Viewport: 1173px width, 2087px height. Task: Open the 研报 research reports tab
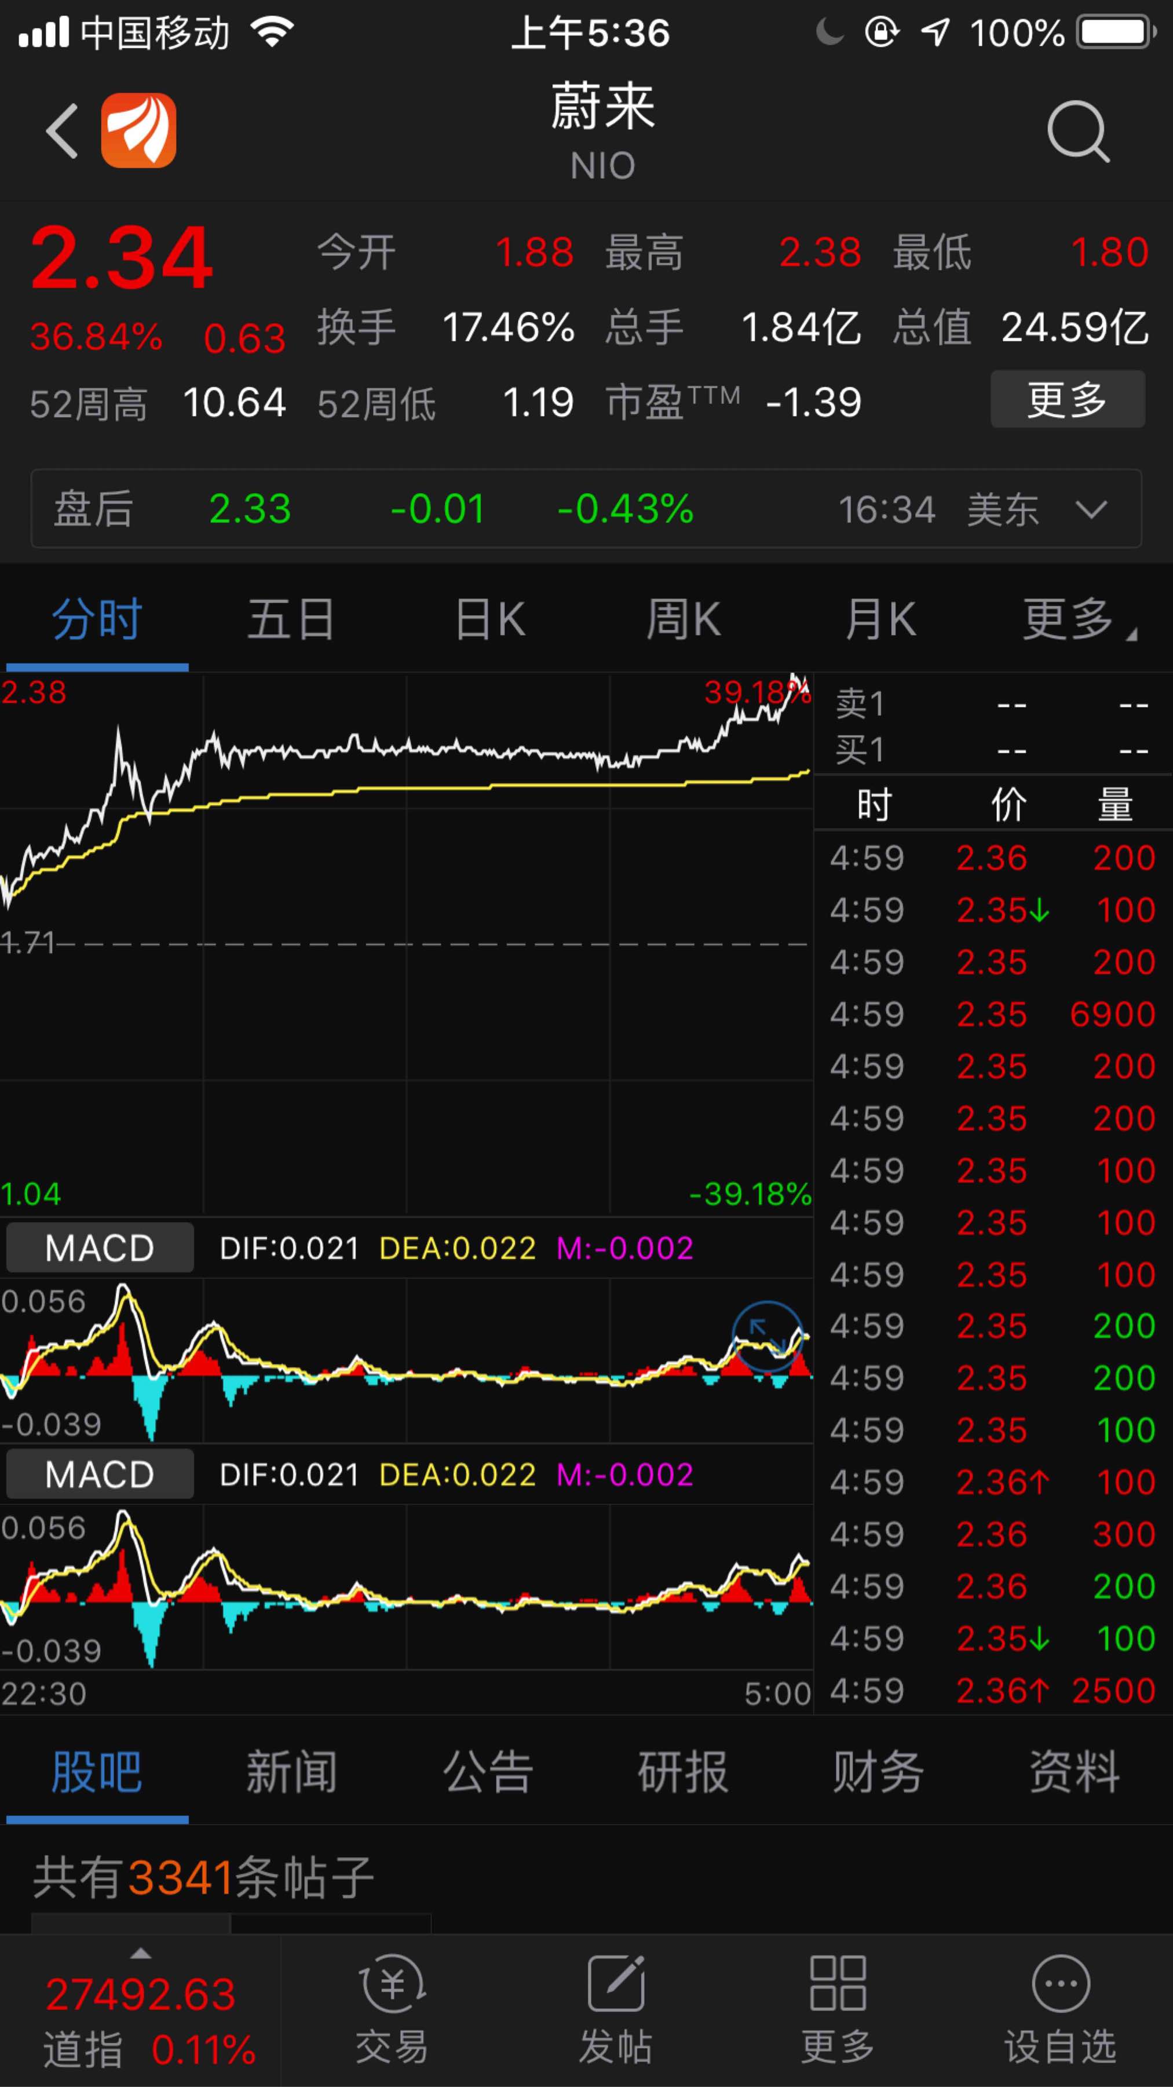tap(683, 1772)
